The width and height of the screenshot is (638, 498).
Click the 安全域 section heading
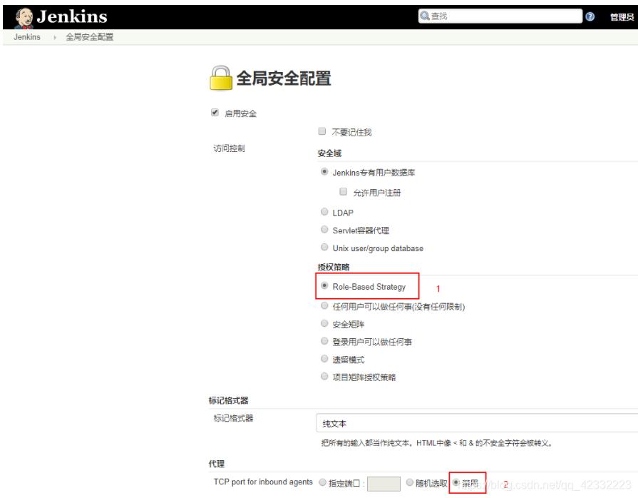[x=329, y=153]
